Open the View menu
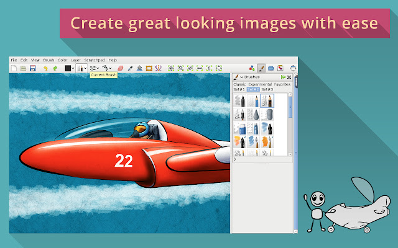 point(35,60)
